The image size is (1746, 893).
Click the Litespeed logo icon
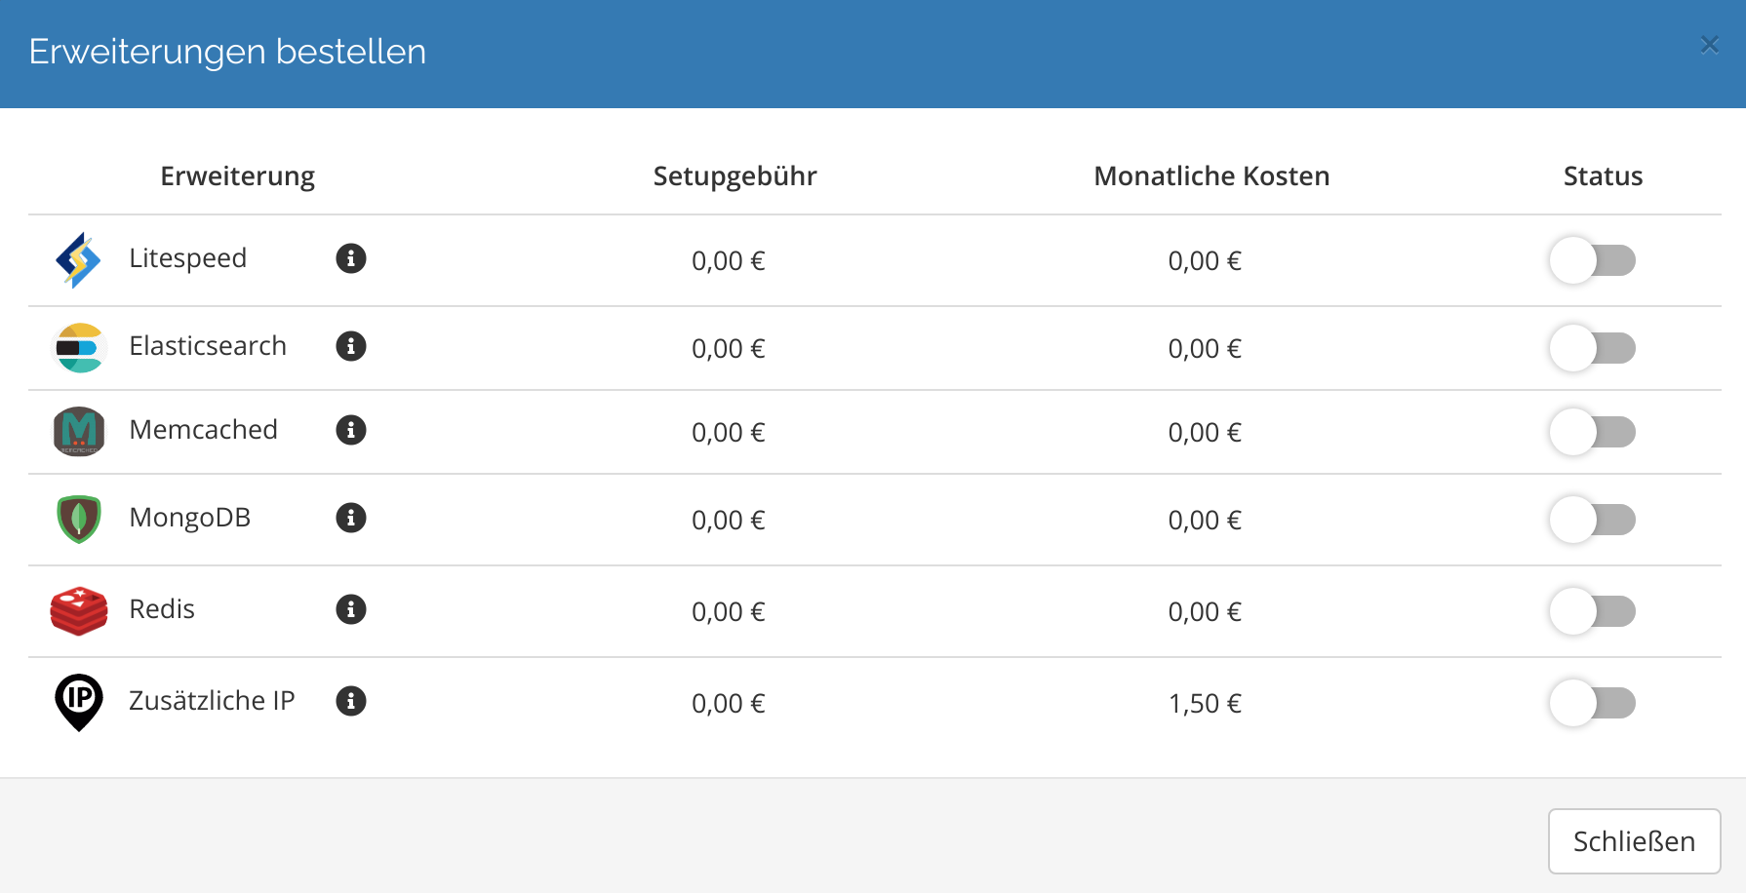point(79,260)
